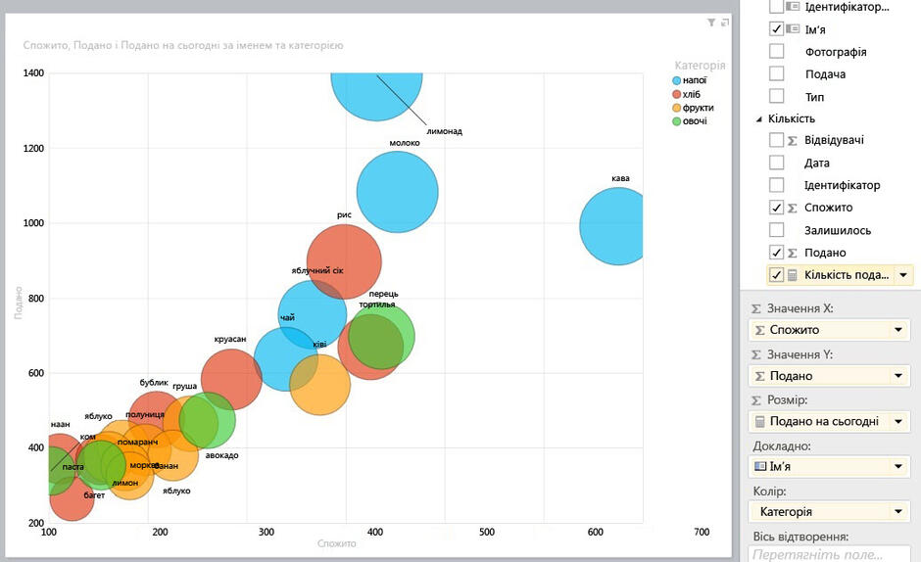The image size is (921, 562).
Task: Enable the Залишилось checkbox
Action: pyautogui.click(x=777, y=230)
